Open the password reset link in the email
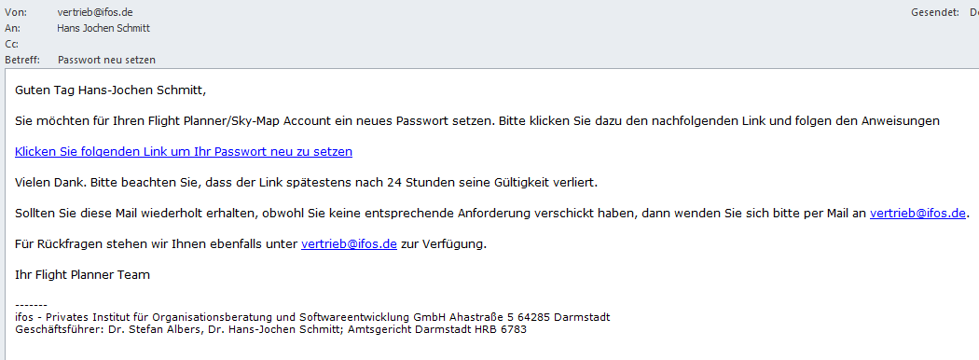979x360 pixels. tap(184, 152)
